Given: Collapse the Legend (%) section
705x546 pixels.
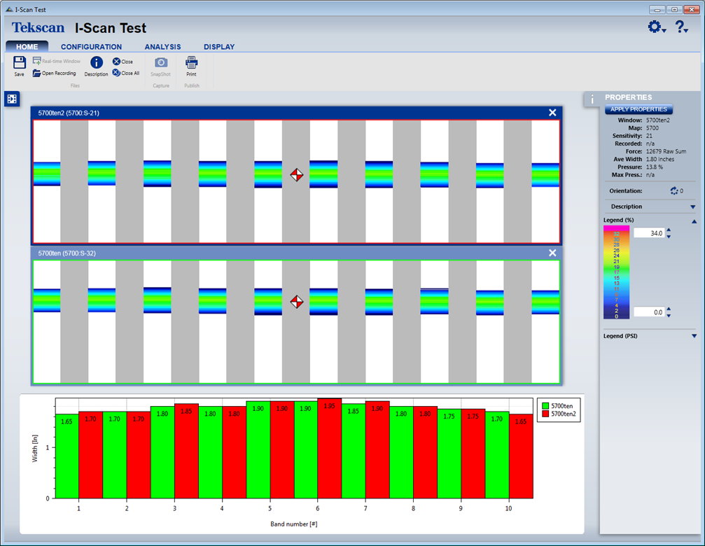Looking at the screenshot, I should coord(694,221).
